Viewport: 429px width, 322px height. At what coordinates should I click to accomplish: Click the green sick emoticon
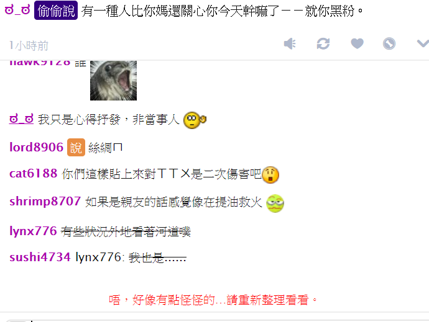click(275, 203)
